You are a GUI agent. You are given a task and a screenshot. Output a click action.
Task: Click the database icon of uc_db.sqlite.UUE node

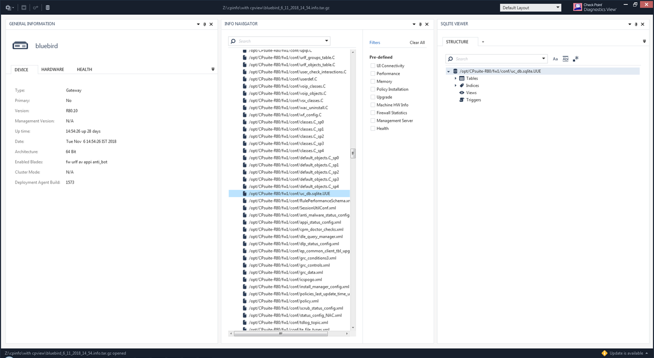click(455, 71)
